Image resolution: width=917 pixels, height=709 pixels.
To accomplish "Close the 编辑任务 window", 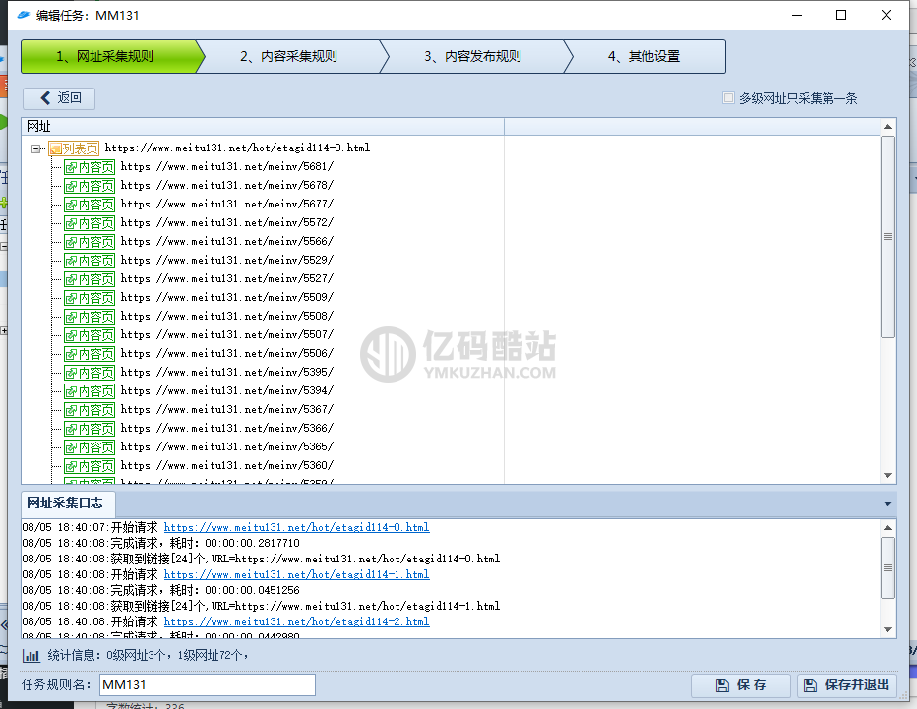I will pos(886,15).
